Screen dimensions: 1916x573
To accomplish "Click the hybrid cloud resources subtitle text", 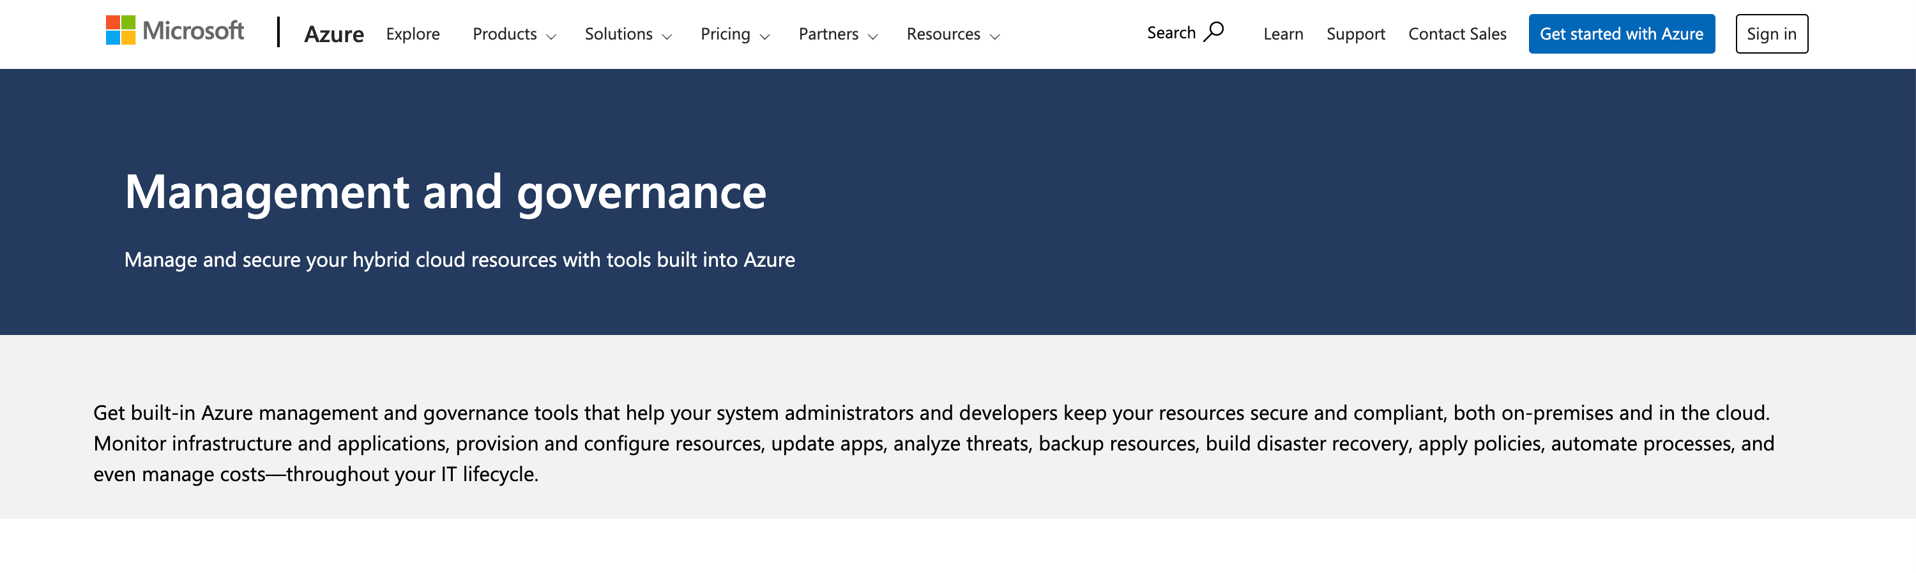I will (460, 260).
